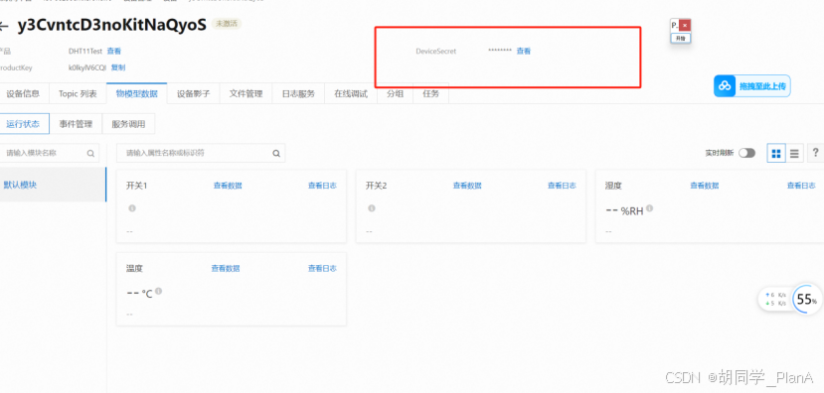The height and width of the screenshot is (393, 824).
Task: Click the DHT11Test product name
Action: pos(85,51)
